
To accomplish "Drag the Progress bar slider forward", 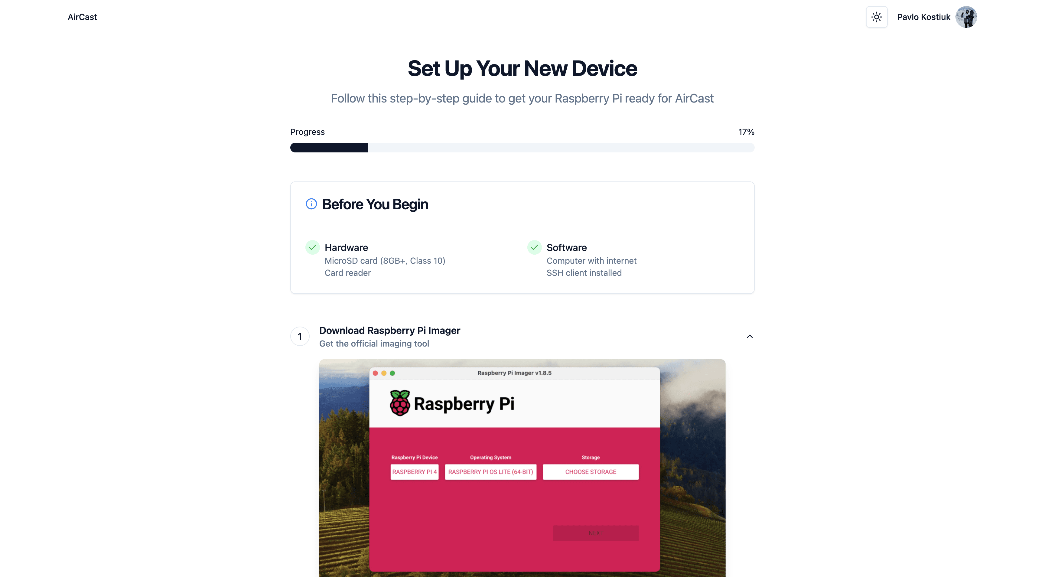I will point(368,147).
